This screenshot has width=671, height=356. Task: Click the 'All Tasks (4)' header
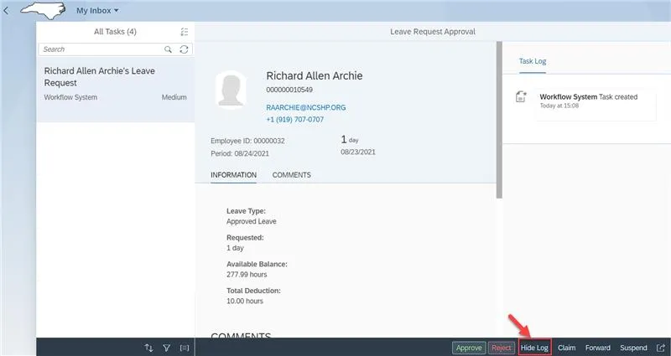(x=115, y=32)
